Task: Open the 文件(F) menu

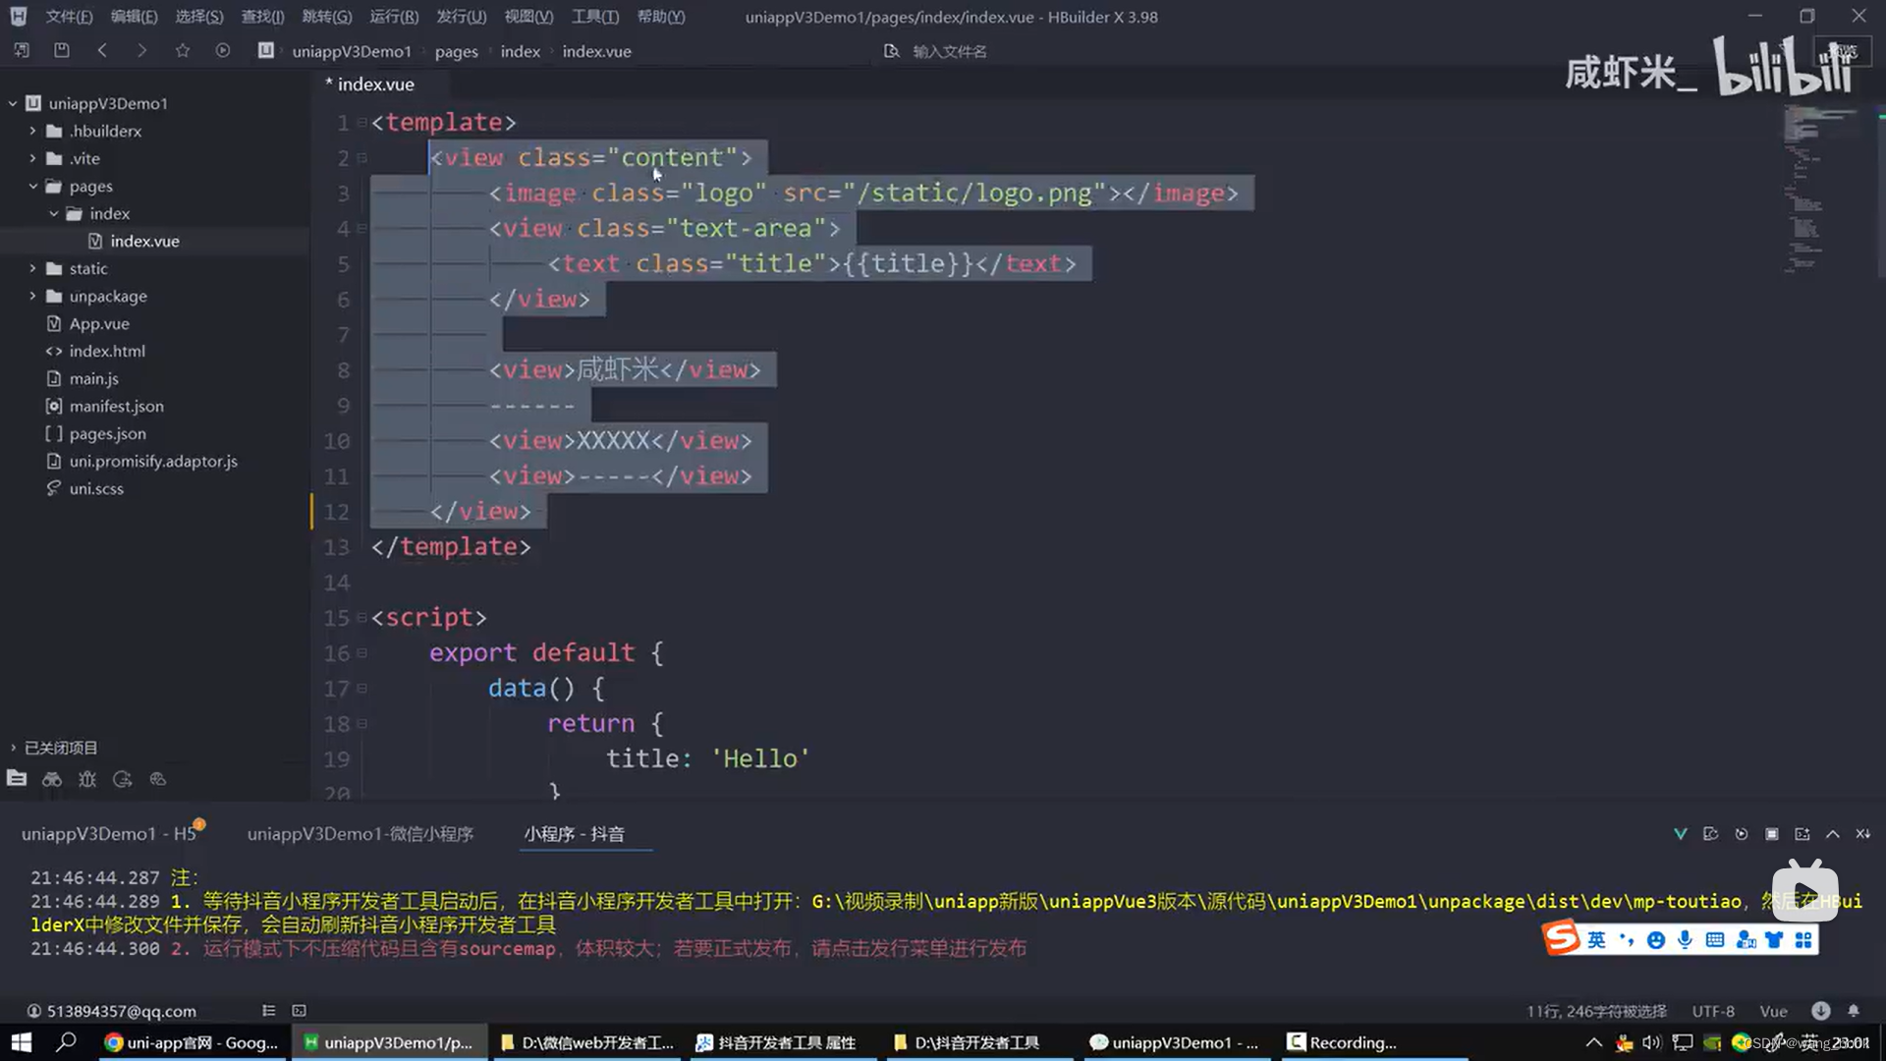Action: pos(69,17)
